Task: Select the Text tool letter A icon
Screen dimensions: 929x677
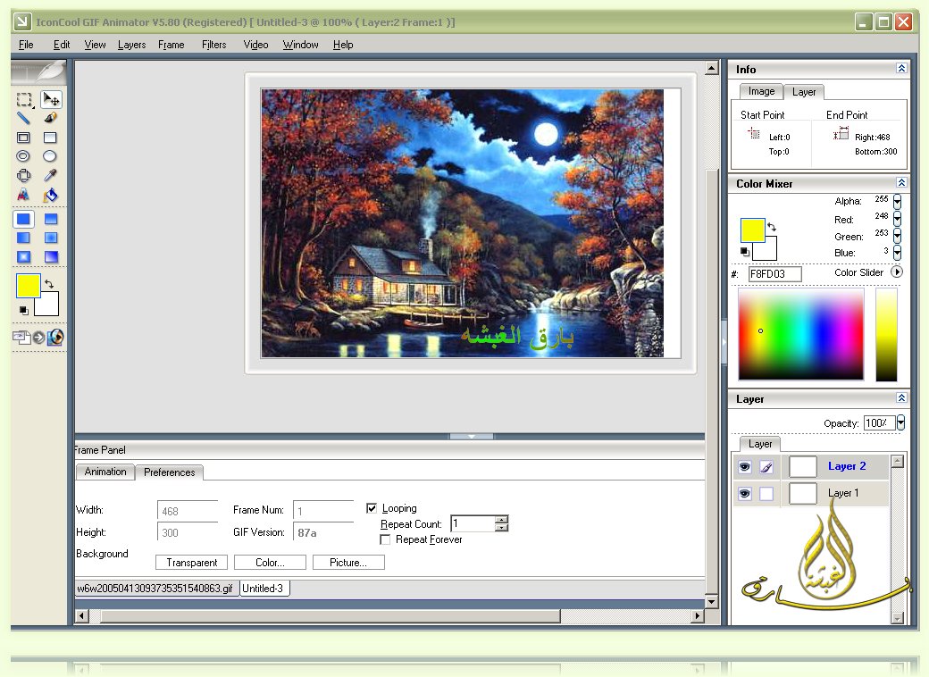Action: pyautogui.click(x=23, y=195)
